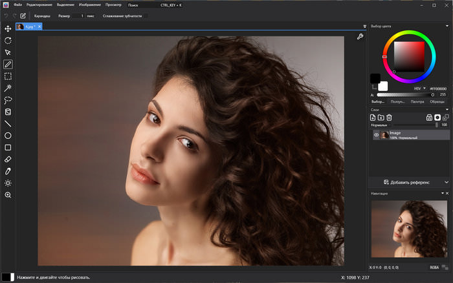Viewport: 453px width, 283px height.
Task: Click the edit pencil-square icon in options bar
Action: tap(23, 16)
